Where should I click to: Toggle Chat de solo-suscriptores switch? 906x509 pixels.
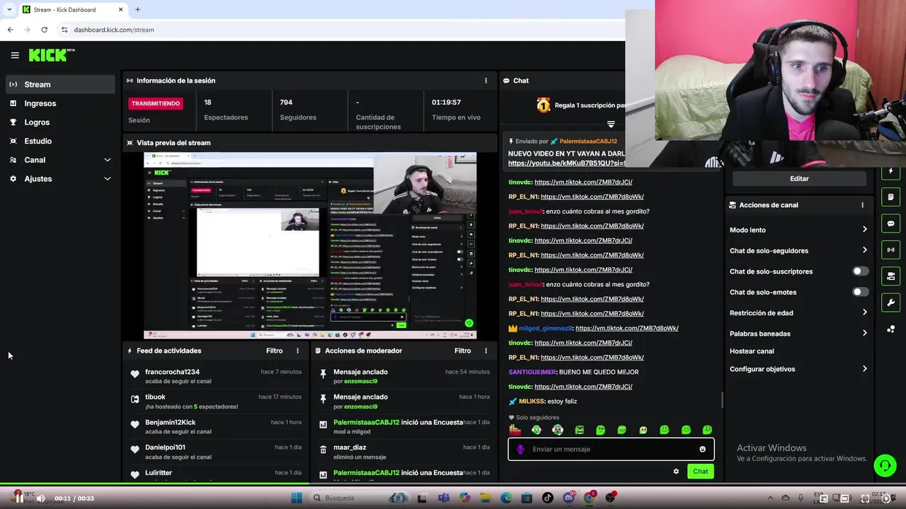pos(860,271)
